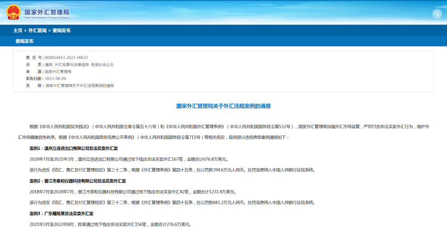Click the 各类社会公众 category tag
This screenshot has height=228, width=447.
[102, 65]
